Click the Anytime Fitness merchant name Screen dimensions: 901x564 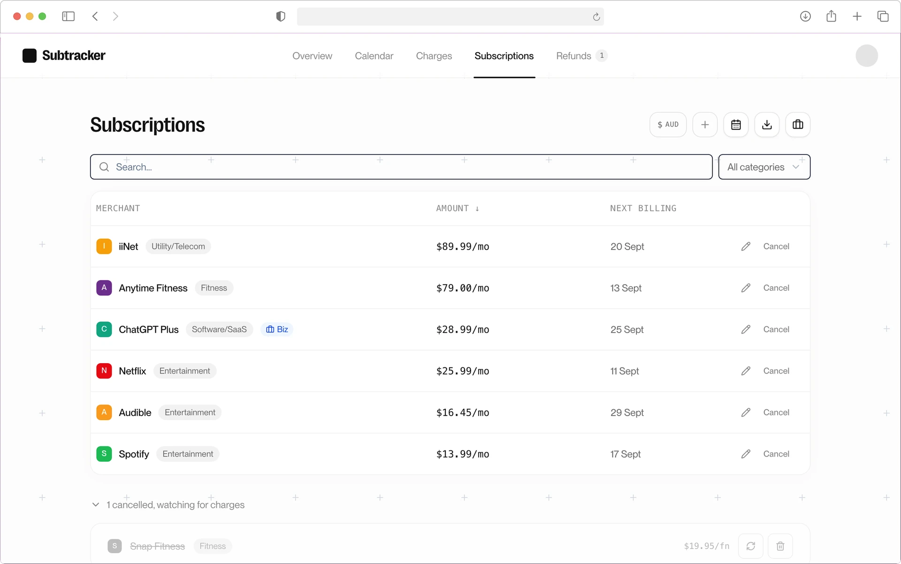tap(153, 288)
